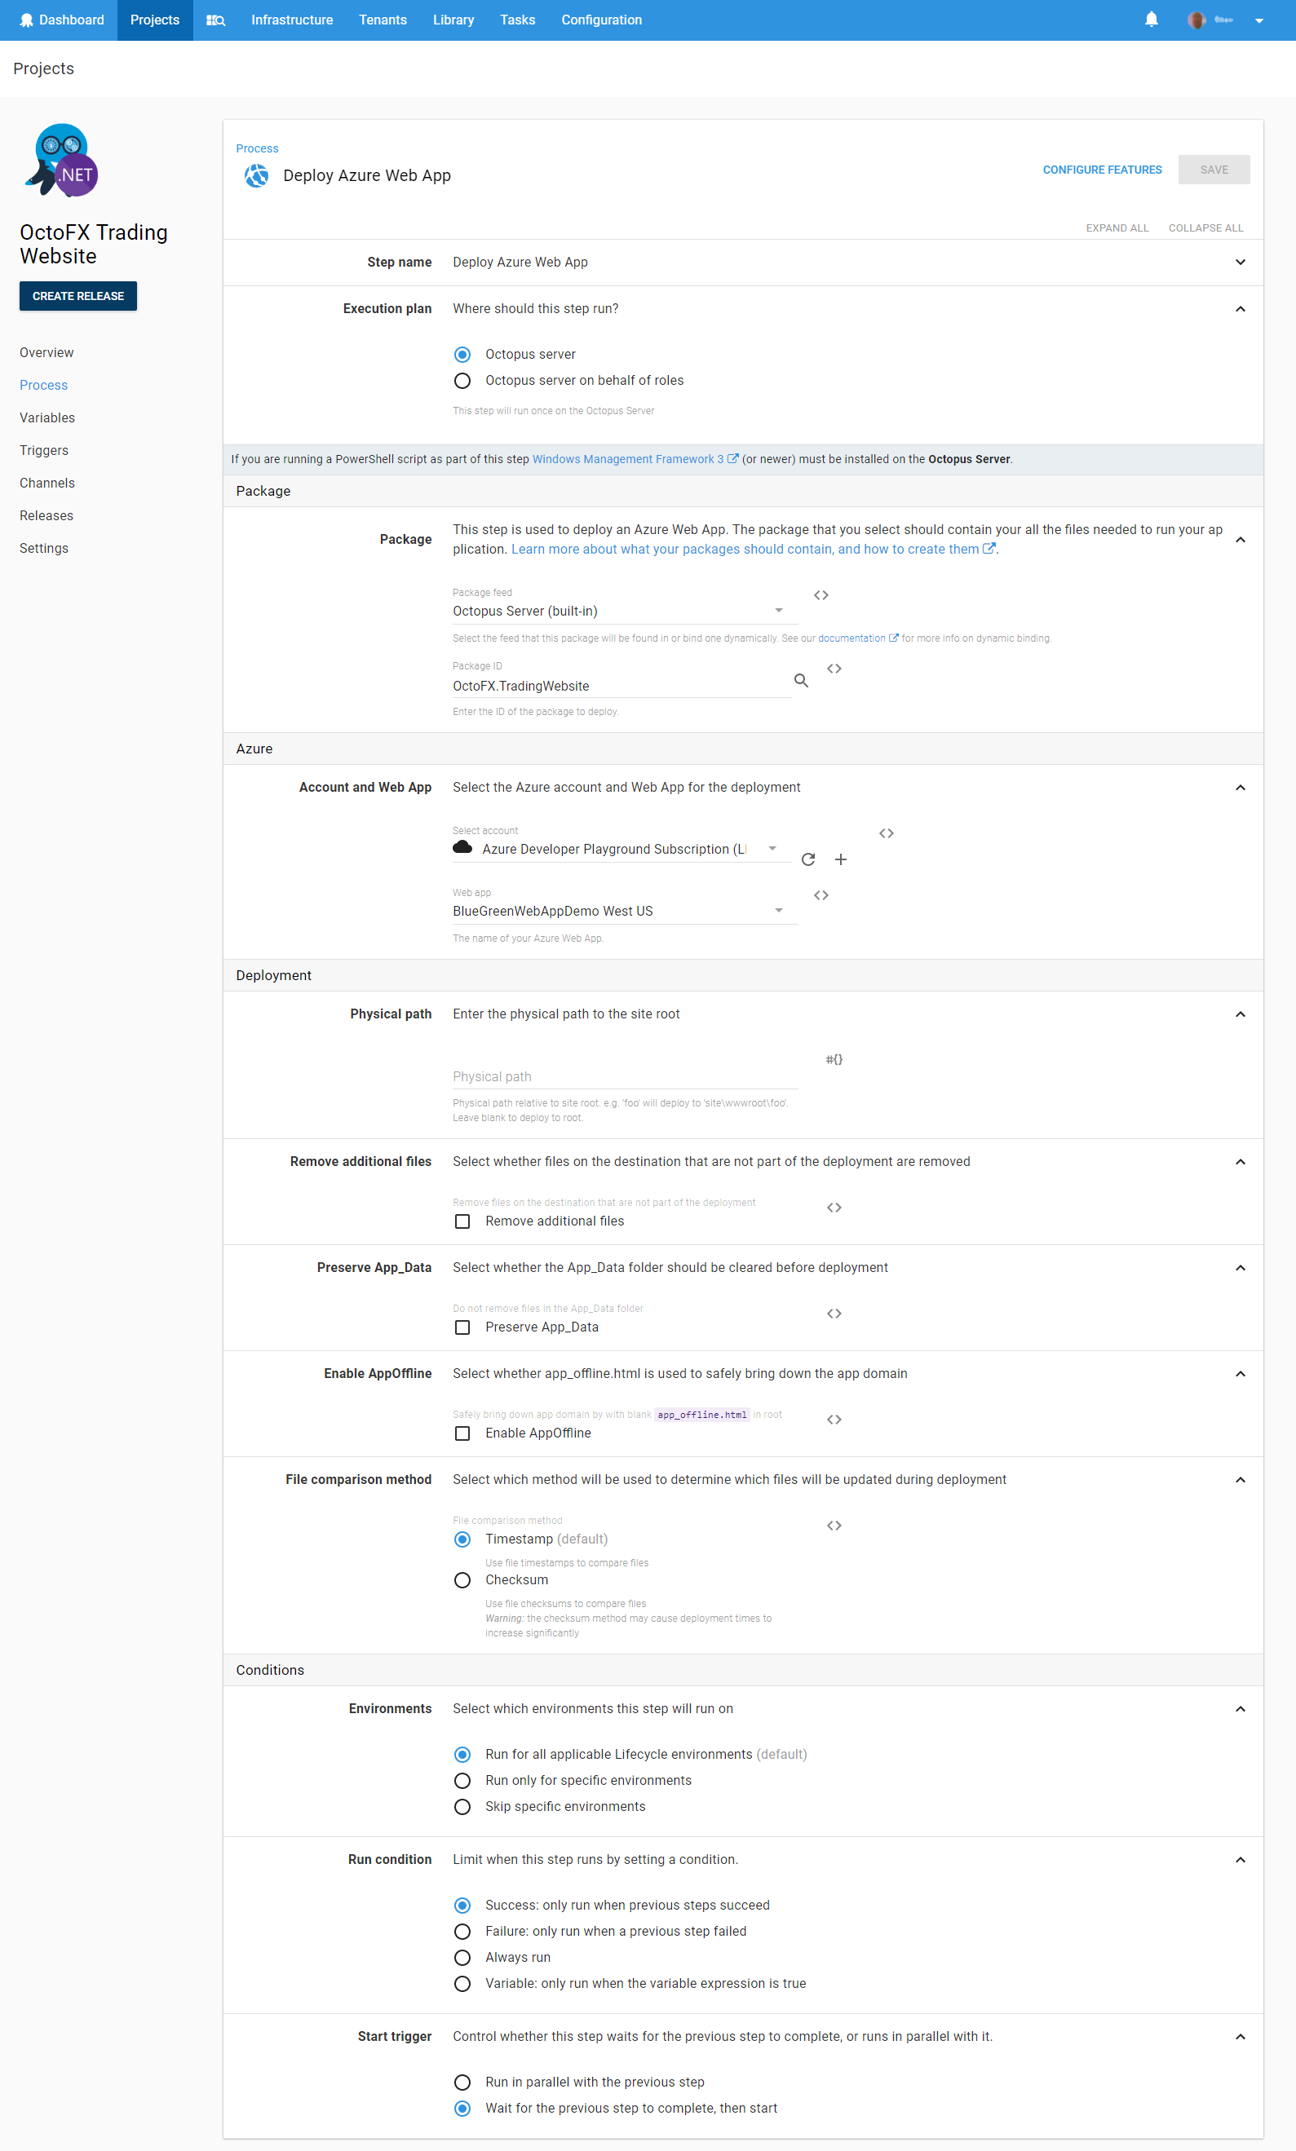Bind the Package ID to a variable
Screen dimensions: 1296x2151
tap(834, 669)
